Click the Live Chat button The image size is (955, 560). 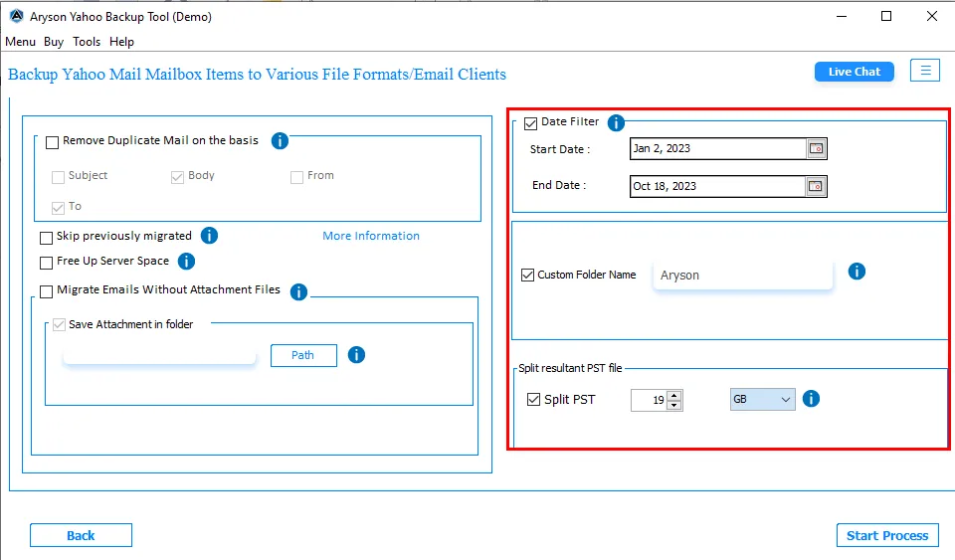(854, 72)
